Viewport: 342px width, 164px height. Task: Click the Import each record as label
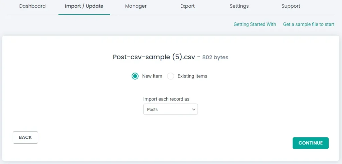(x=166, y=99)
